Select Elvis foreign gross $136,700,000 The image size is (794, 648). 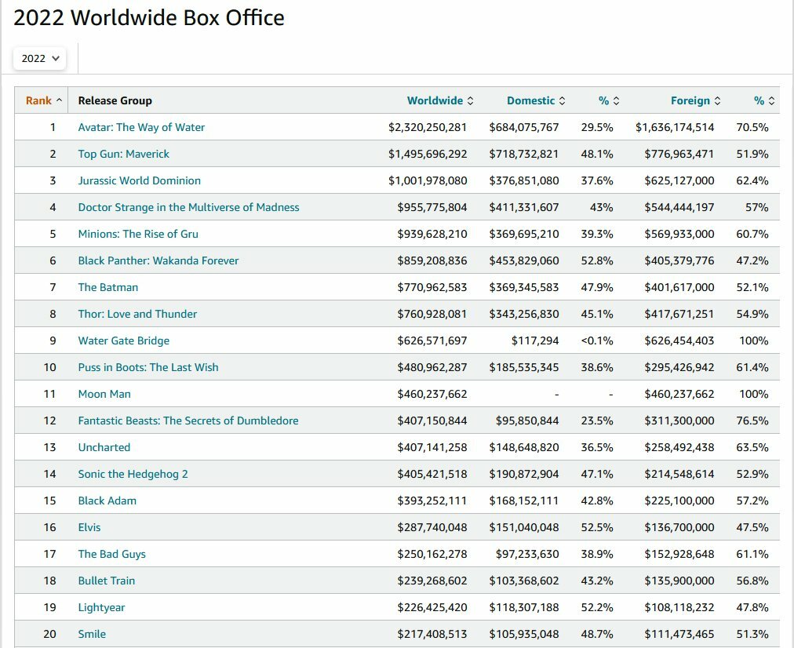[679, 527]
